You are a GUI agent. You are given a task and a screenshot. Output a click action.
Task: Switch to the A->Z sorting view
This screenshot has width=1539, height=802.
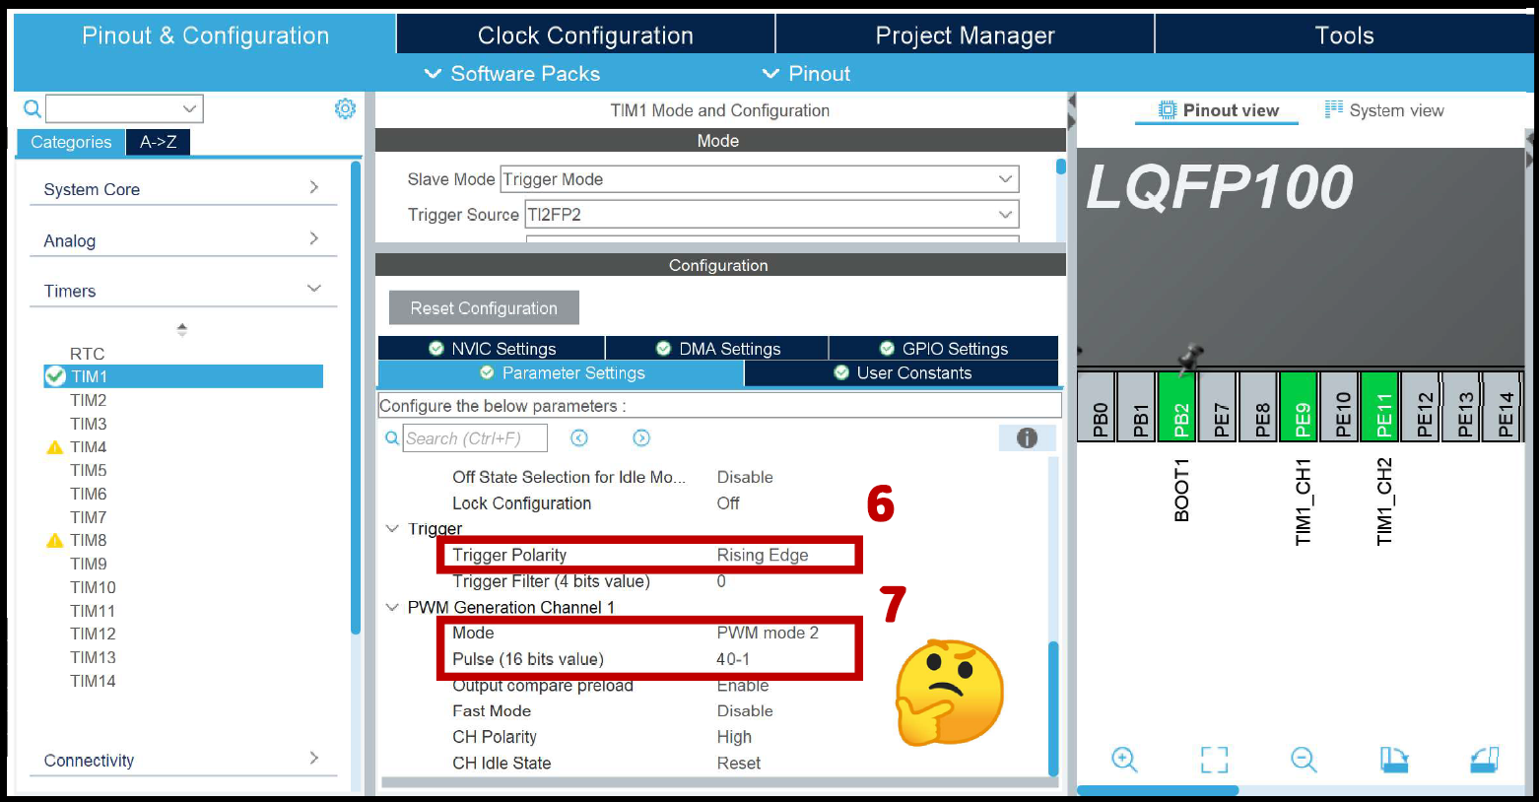coord(158,142)
